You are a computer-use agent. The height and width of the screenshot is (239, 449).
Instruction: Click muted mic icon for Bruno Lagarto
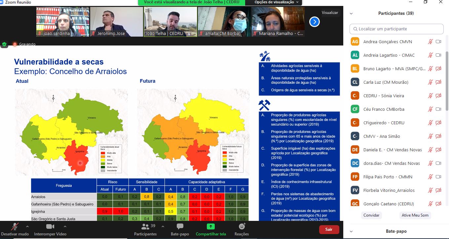tap(430, 69)
